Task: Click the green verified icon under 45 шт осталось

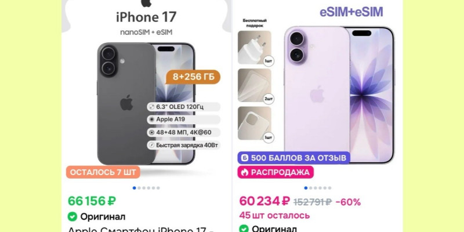Action: 244,229
